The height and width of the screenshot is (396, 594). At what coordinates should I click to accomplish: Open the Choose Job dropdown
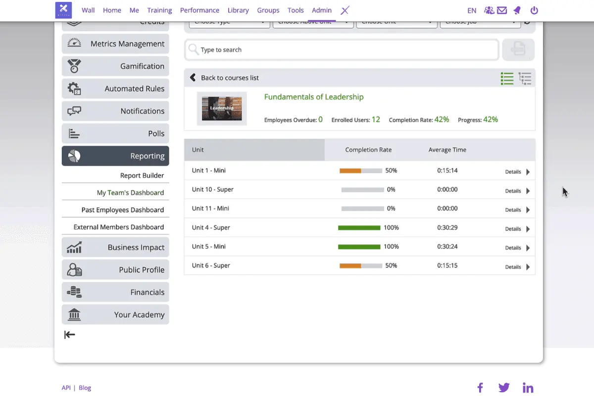tap(480, 25)
